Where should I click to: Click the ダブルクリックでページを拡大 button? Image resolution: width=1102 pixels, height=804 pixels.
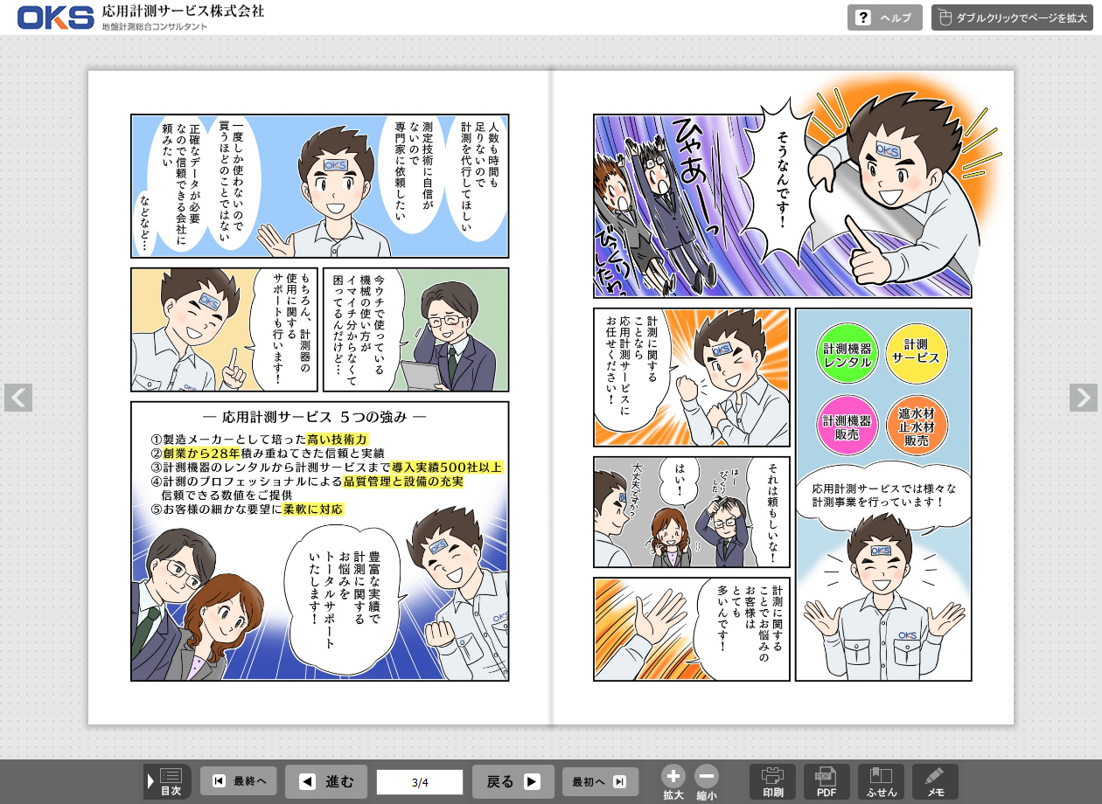(1012, 17)
